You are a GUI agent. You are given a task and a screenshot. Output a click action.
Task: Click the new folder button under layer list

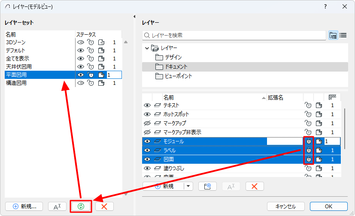tap(207, 186)
